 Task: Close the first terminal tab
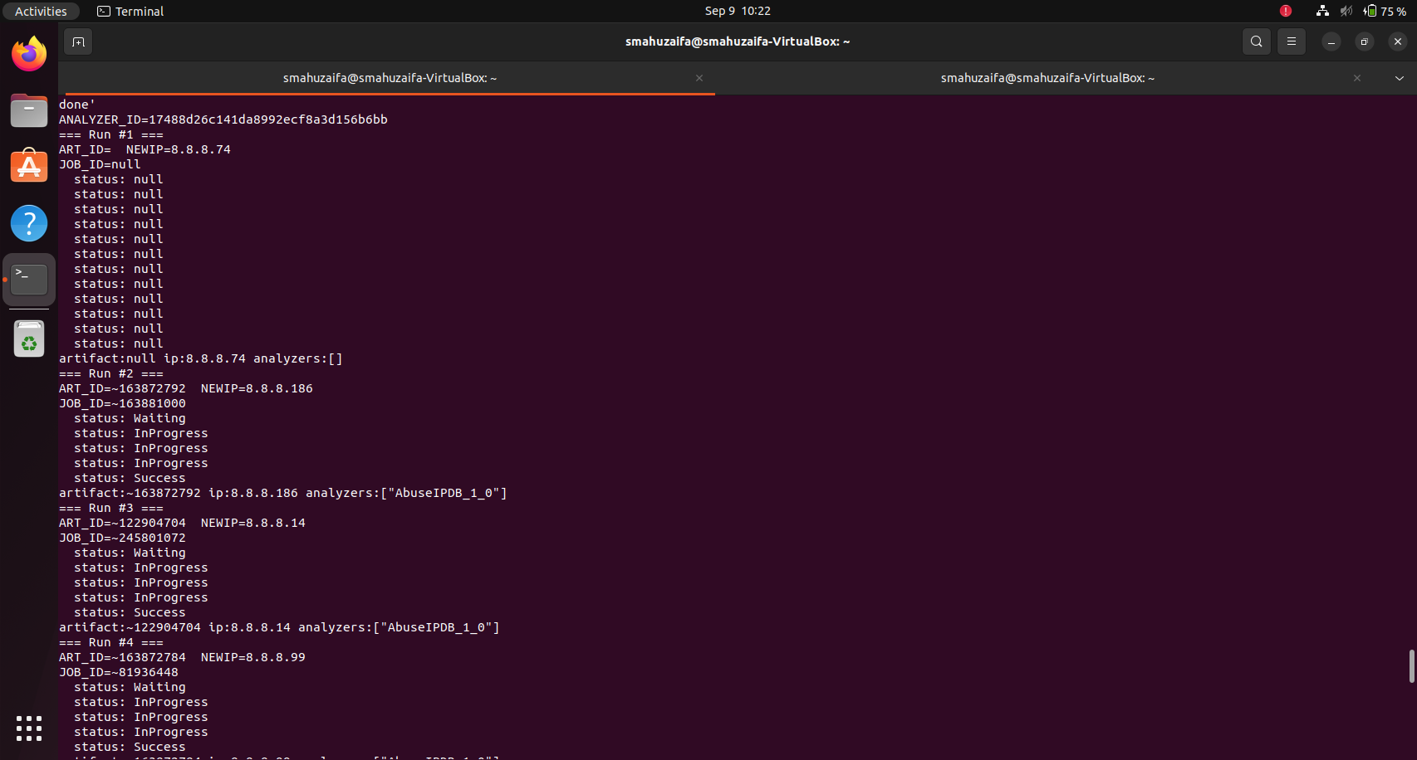pyautogui.click(x=699, y=78)
